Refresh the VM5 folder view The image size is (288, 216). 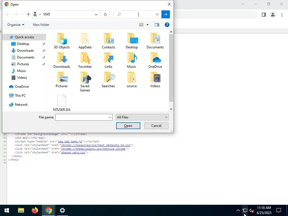[x=105, y=14]
